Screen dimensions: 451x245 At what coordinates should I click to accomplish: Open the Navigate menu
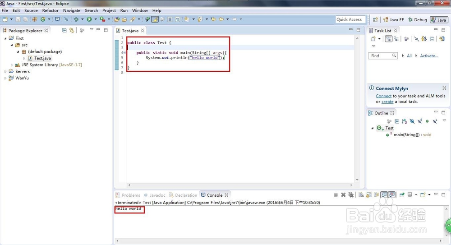[72, 10]
